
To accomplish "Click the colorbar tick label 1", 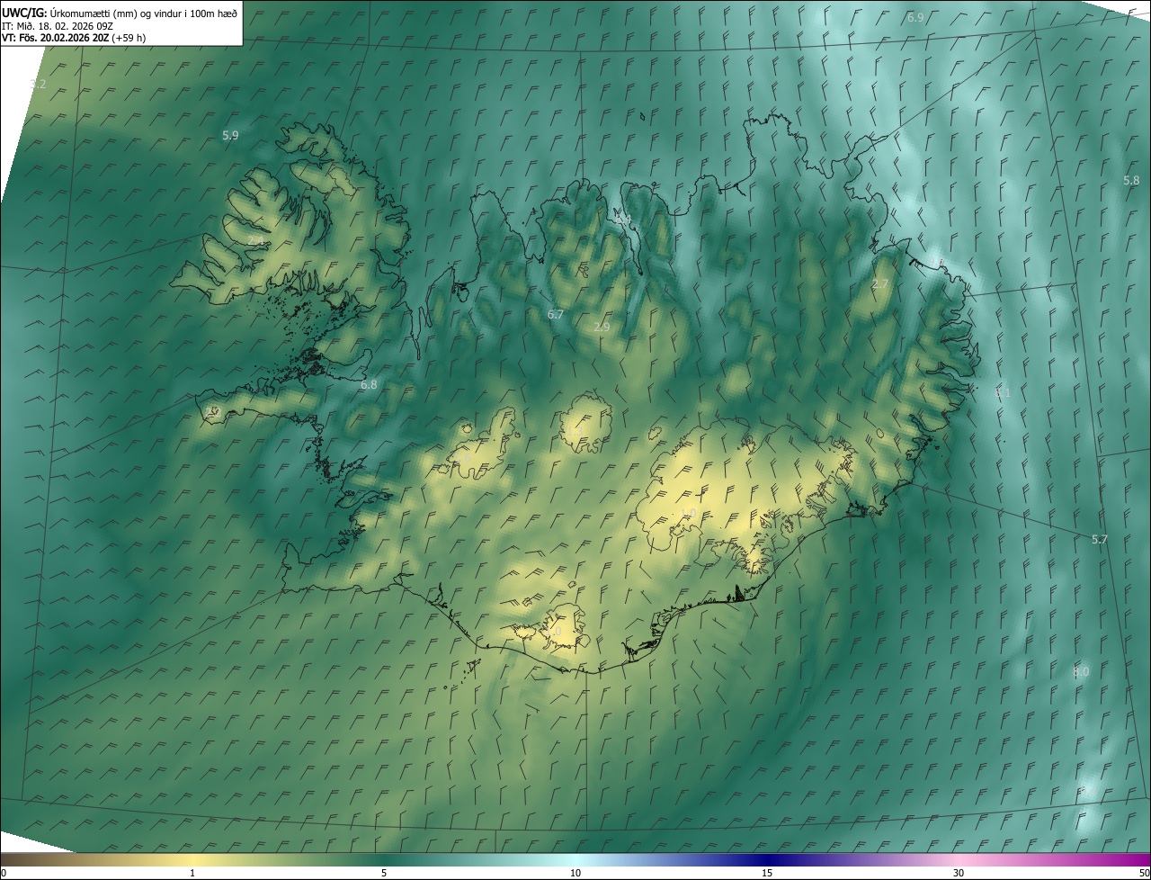I will point(192,873).
